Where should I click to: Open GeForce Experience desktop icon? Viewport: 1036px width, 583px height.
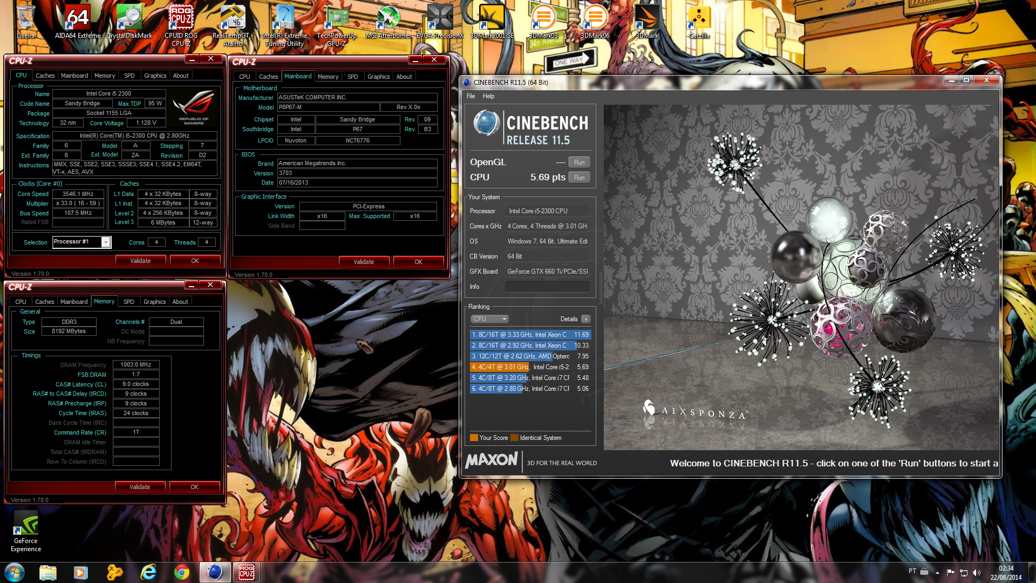point(26,532)
